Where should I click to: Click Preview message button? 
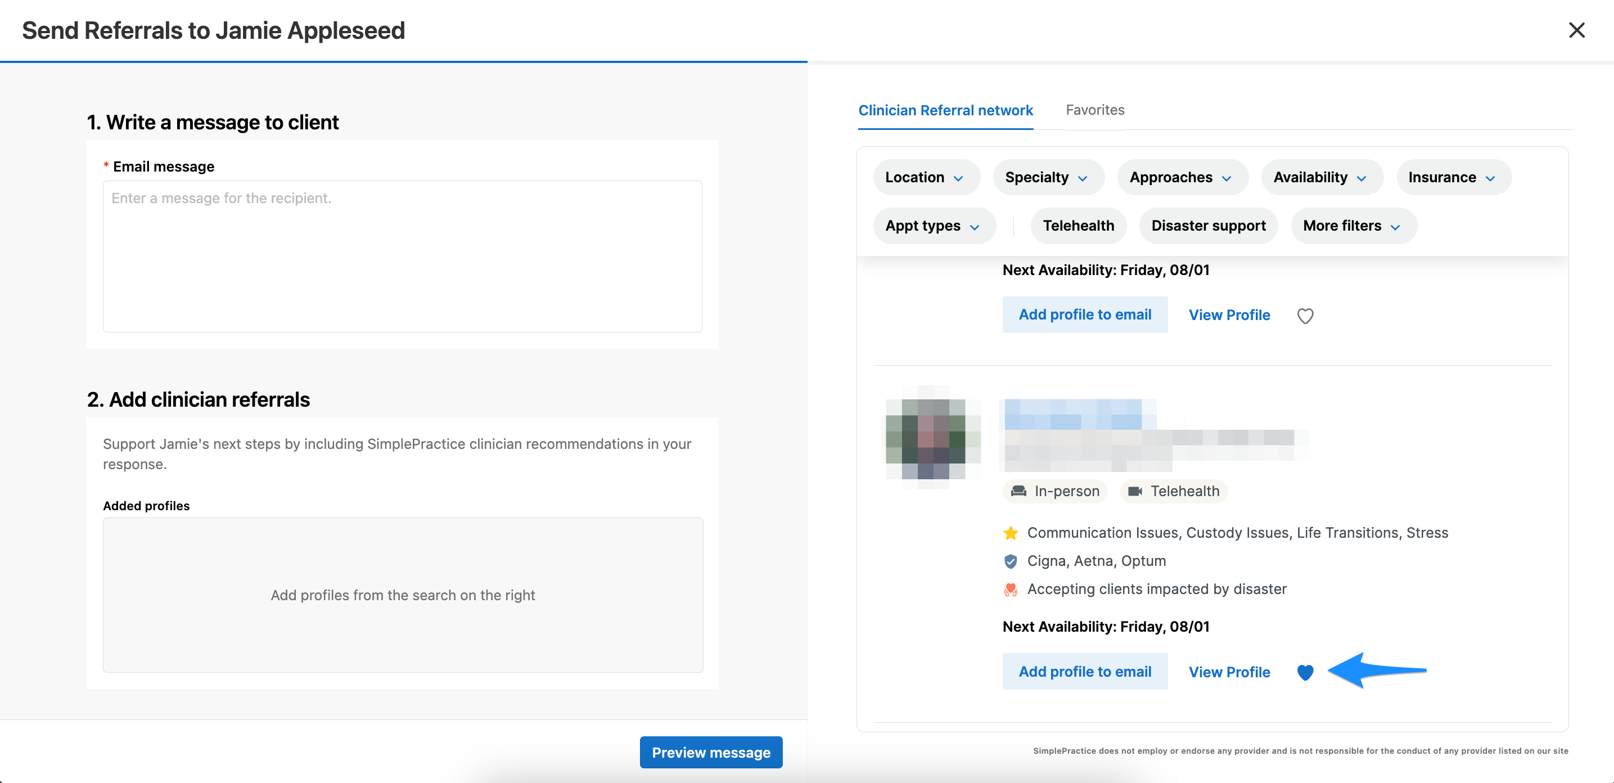[710, 751]
